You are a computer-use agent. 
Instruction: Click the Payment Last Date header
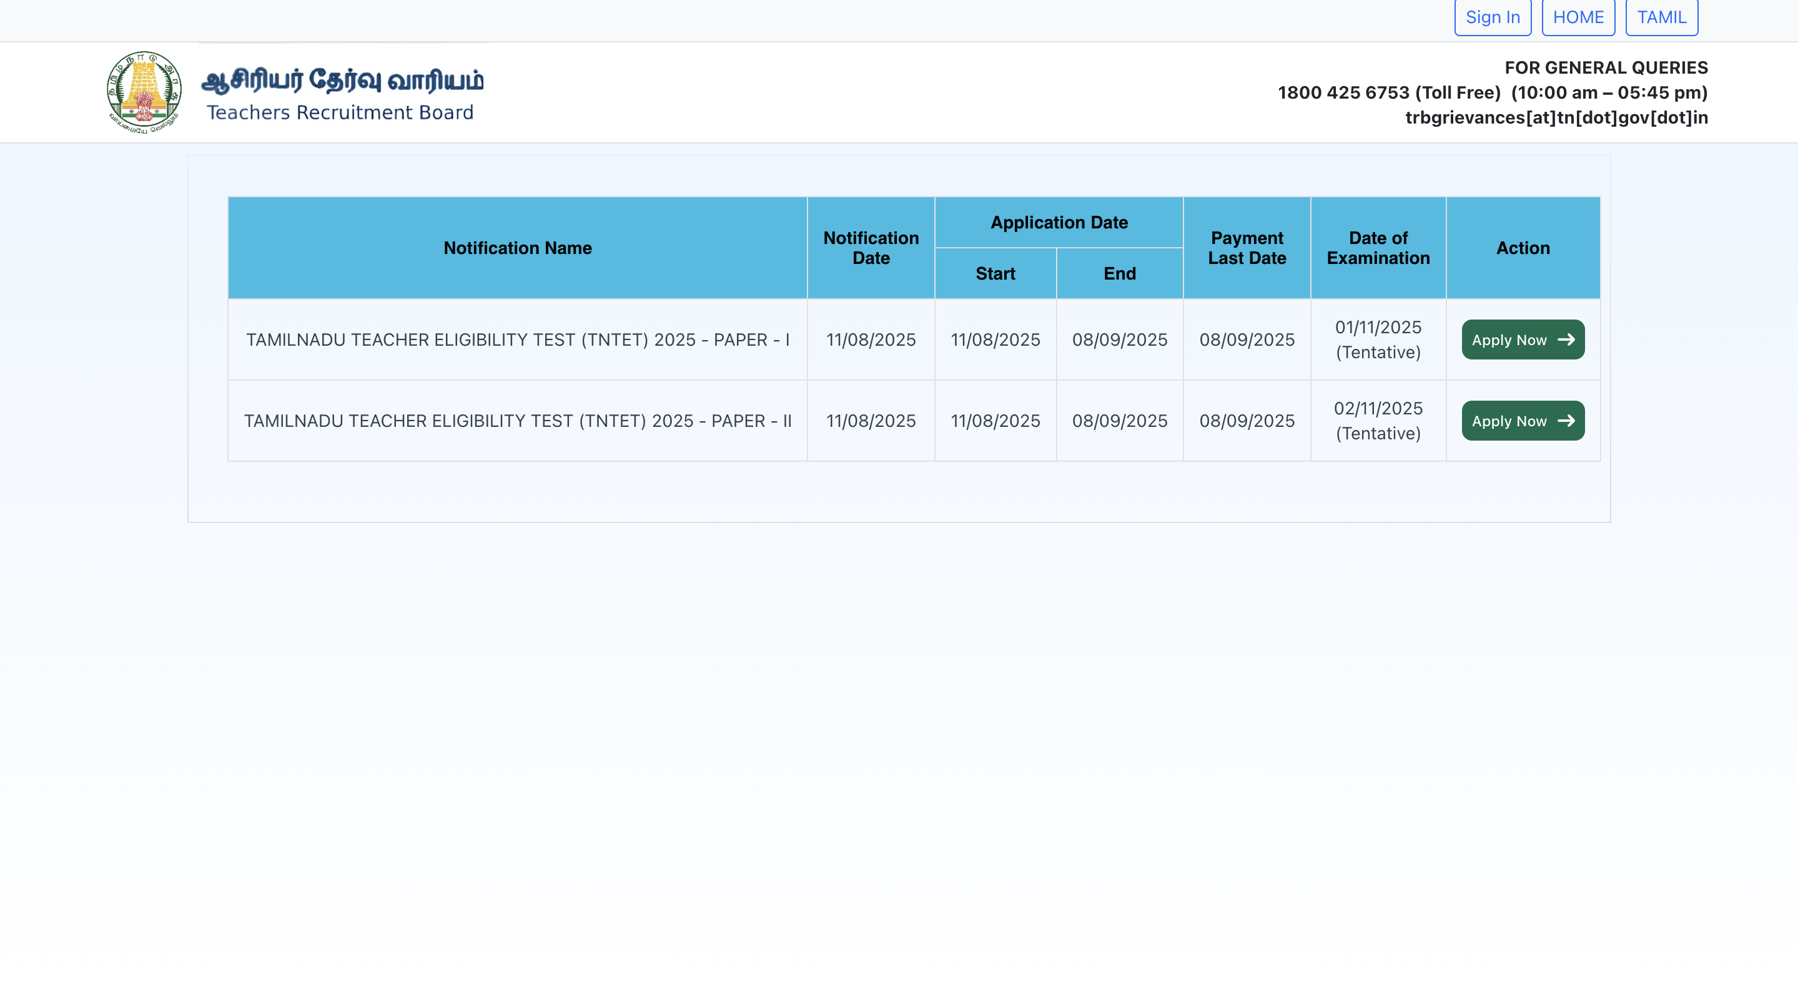pos(1247,248)
